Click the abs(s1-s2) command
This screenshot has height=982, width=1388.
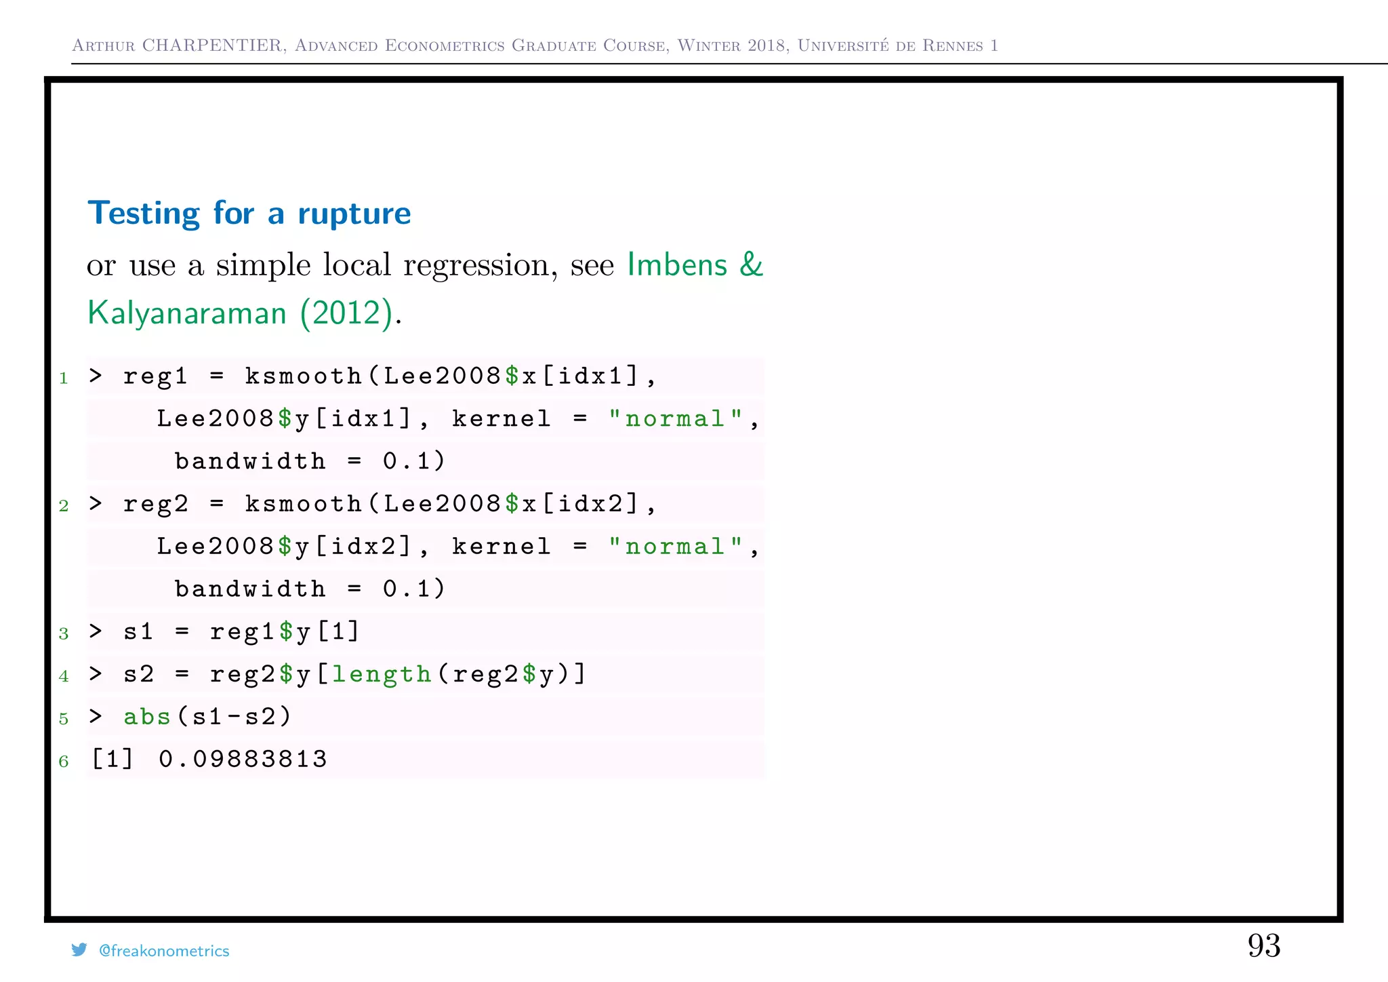[207, 716]
